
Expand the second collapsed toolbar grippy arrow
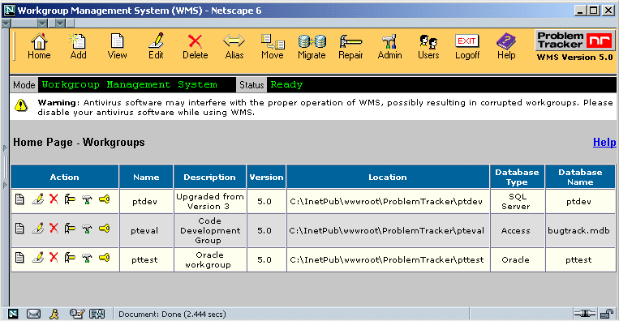pos(60,24)
